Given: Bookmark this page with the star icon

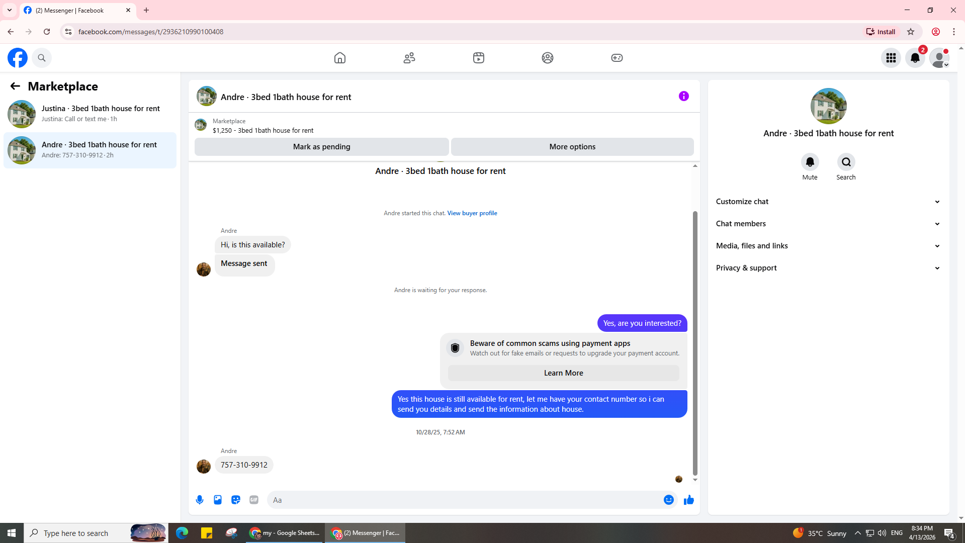Looking at the screenshot, I should [911, 32].
